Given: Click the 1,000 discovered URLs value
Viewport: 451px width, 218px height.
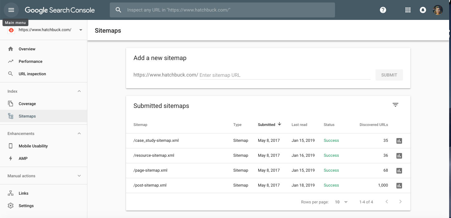Looking at the screenshot, I should 383,185.
